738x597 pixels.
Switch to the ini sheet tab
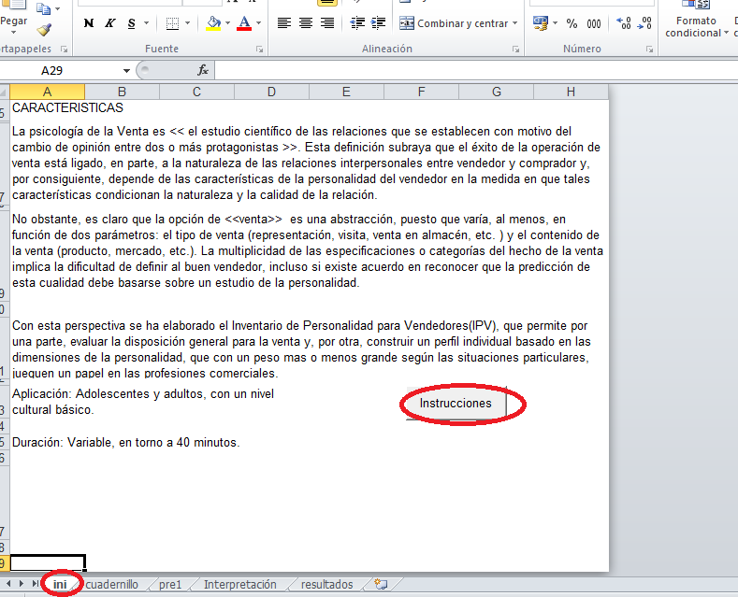click(60, 584)
